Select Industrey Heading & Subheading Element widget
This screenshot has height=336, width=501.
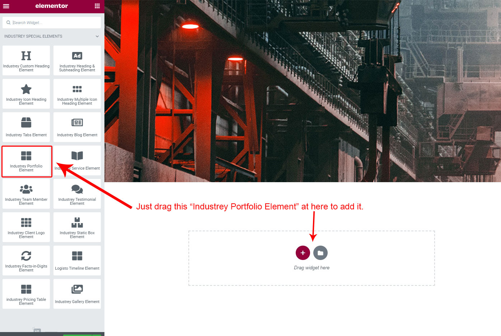pyautogui.click(x=77, y=60)
